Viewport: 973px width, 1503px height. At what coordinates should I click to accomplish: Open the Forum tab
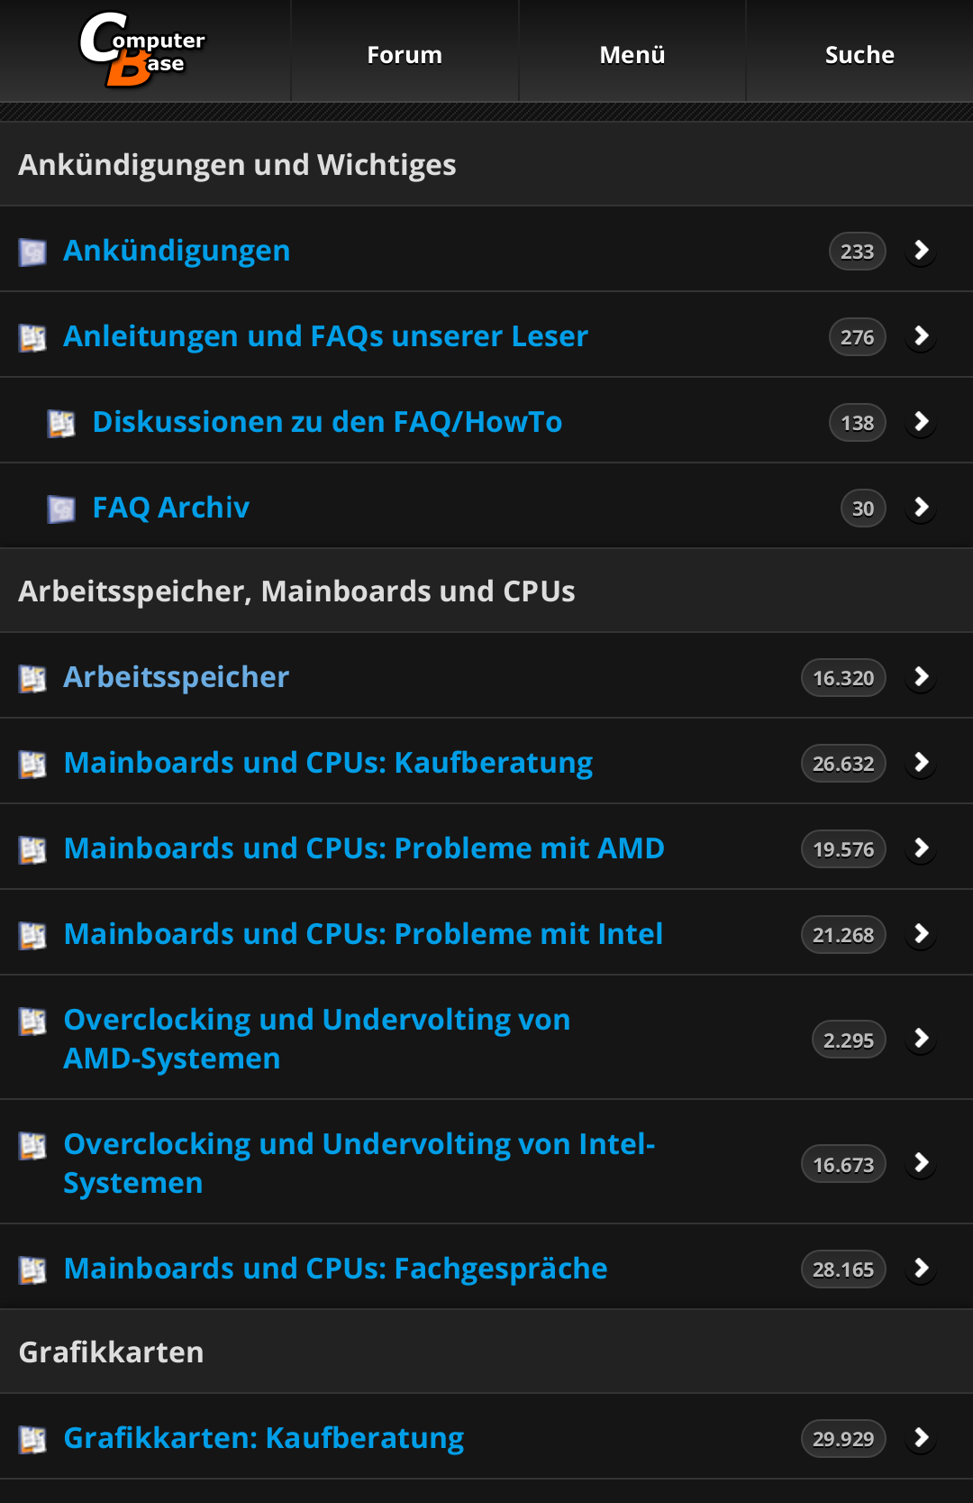point(405,54)
